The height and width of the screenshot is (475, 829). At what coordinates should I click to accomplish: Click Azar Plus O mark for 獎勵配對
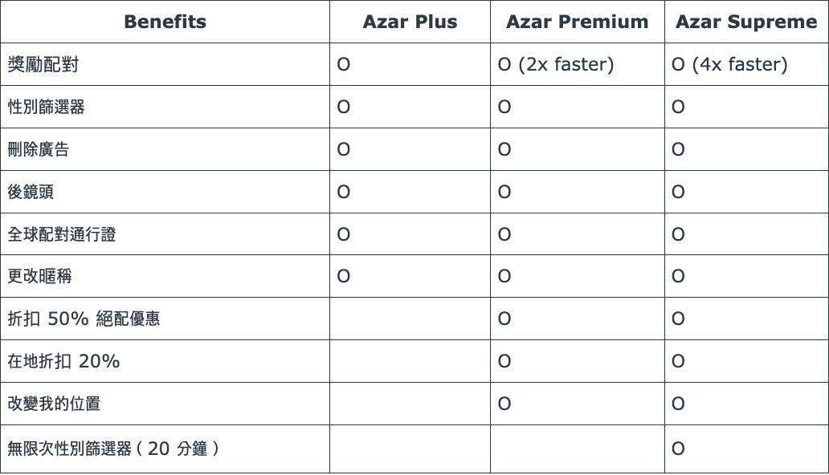pyautogui.click(x=343, y=65)
